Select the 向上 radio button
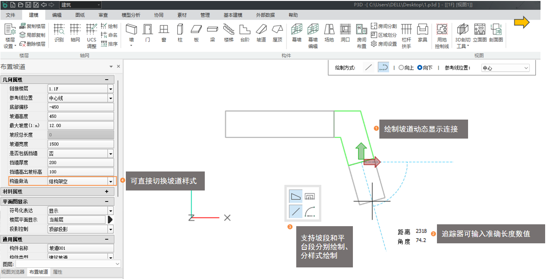The height and width of the screenshot is (279, 547). click(x=401, y=68)
